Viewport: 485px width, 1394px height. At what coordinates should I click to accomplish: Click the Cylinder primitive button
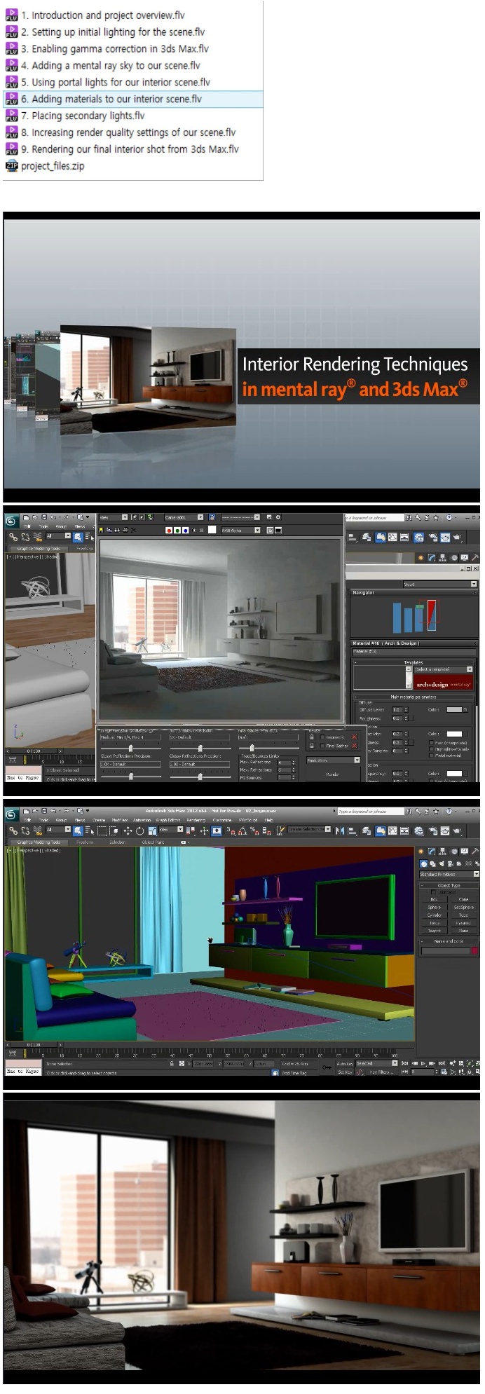434,915
